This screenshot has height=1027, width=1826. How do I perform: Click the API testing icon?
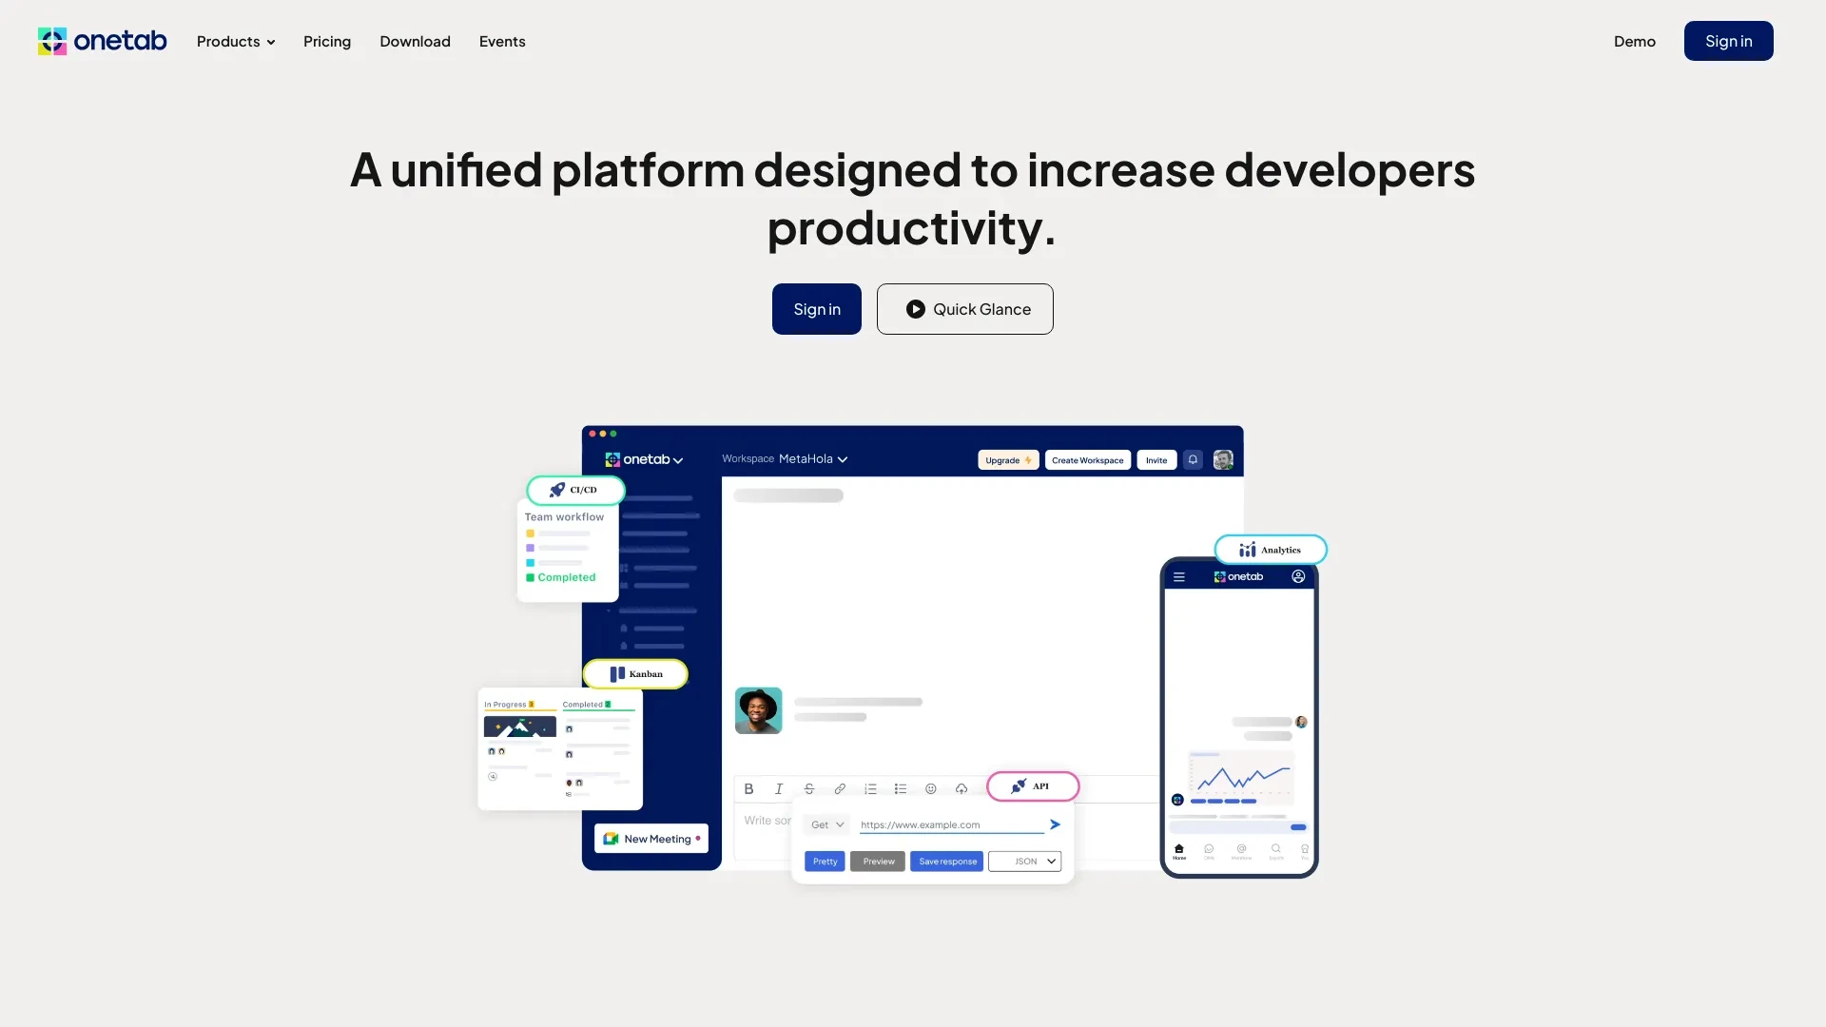(1032, 785)
